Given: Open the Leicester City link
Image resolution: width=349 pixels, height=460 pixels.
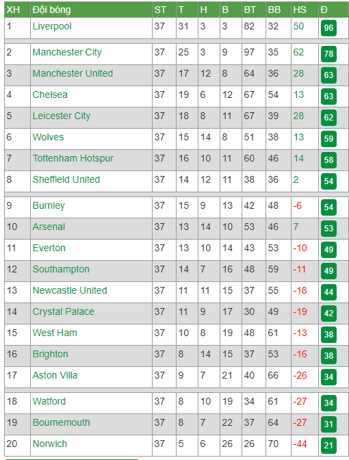Looking at the screenshot, I should pyautogui.click(x=62, y=116).
